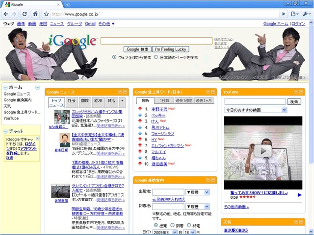Viewport: 314px width, 235px height.
Task: Go to the browser home page icon
Action: [x=35, y=14]
